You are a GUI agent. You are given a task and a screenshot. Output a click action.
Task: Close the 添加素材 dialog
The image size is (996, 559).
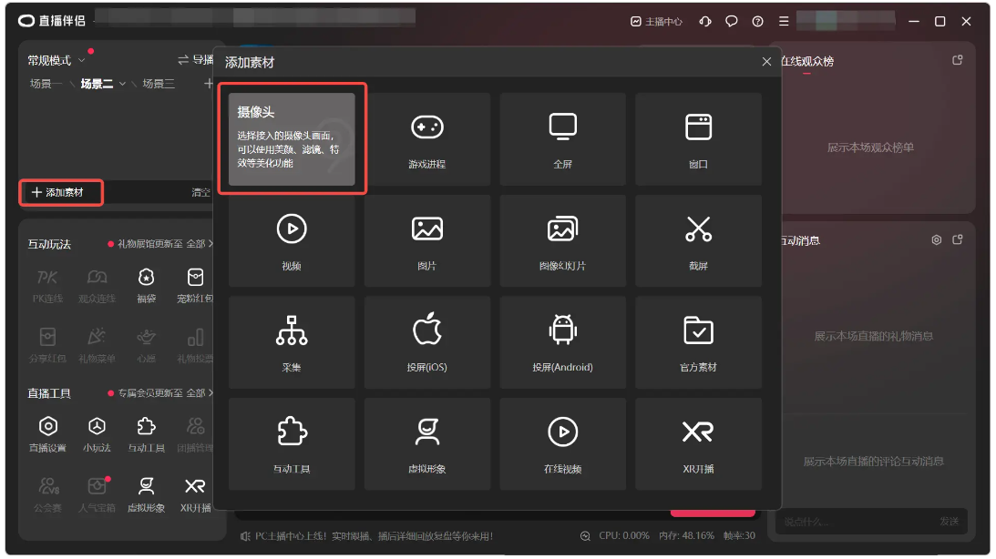tap(766, 62)
